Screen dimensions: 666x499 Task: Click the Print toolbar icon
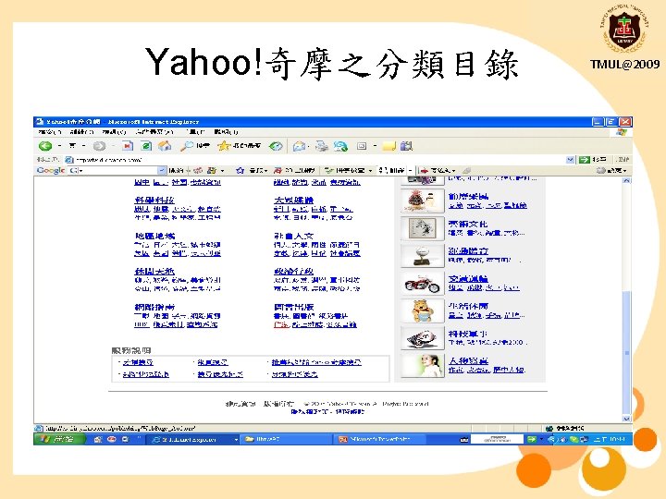(x=322, y=146)
